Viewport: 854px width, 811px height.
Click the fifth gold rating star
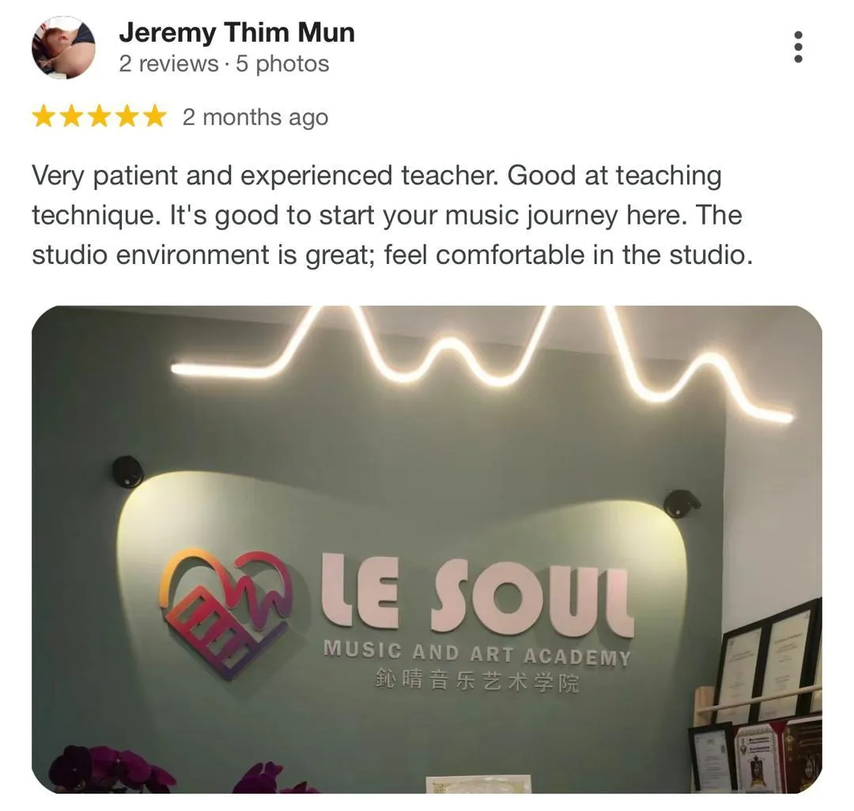click(x=155, y=116)
